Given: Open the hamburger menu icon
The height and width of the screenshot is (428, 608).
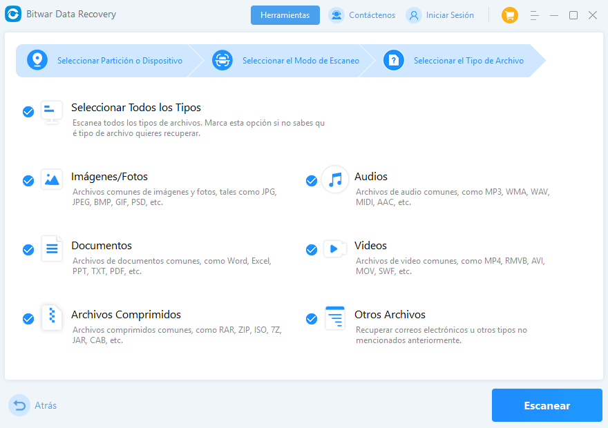Looking at the screenshot, I should [x=534, y=15].
